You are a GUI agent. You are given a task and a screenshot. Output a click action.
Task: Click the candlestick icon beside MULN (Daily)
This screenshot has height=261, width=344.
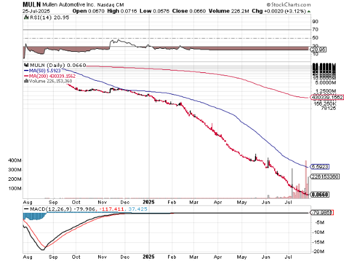click(x=27, y=65)
